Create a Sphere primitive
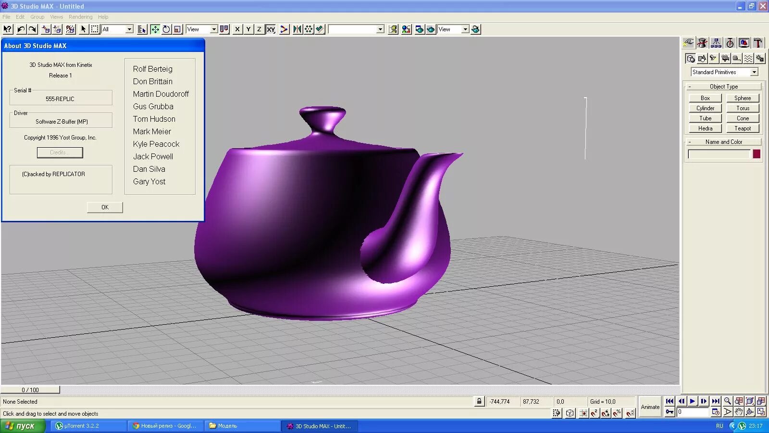Screen dimensions: 769x433 click(743, 98)
